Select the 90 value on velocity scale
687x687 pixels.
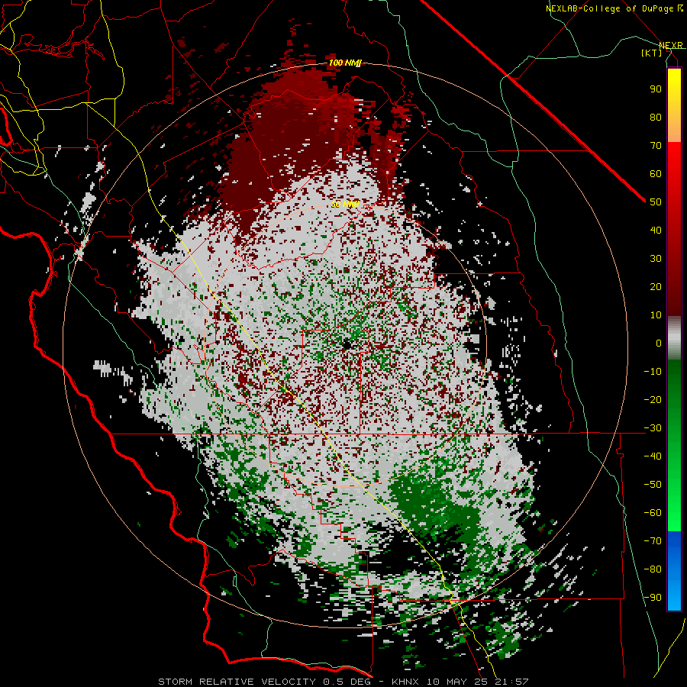656,89
